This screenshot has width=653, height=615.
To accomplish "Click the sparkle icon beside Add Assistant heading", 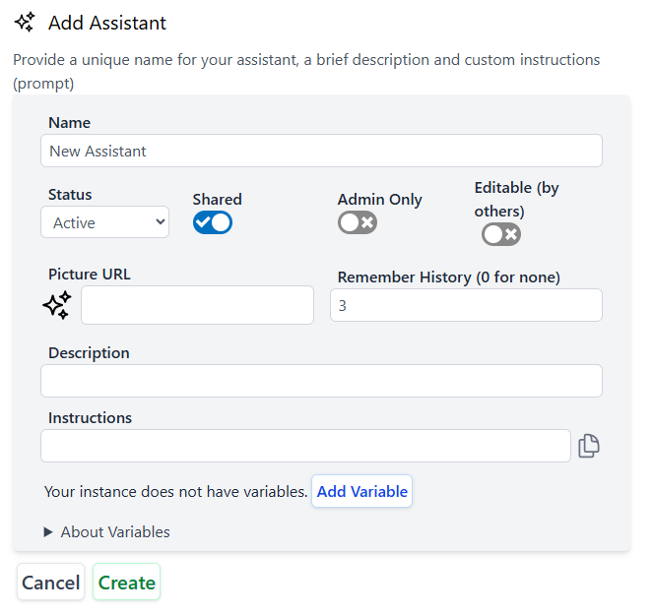I will pyautogui.click(x=26, y=23).
